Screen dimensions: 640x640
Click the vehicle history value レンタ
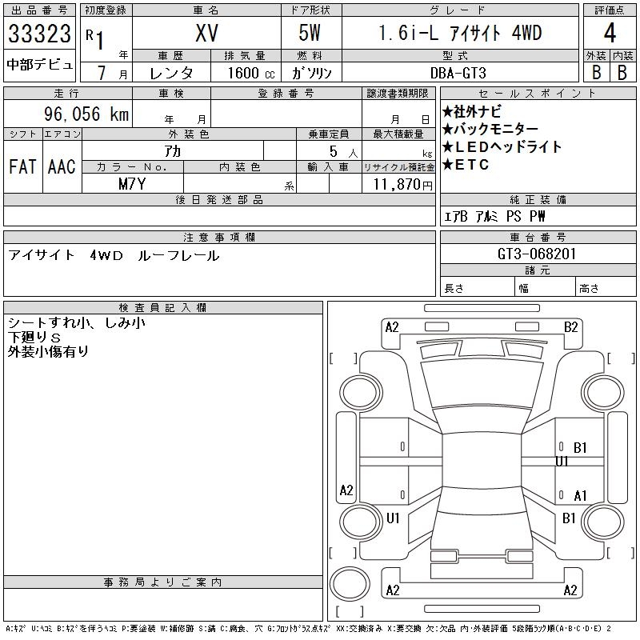[171, 73]
